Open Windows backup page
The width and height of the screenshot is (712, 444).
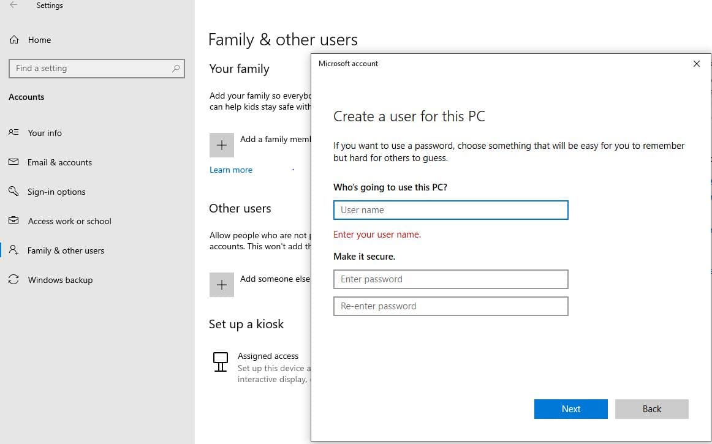60,280
